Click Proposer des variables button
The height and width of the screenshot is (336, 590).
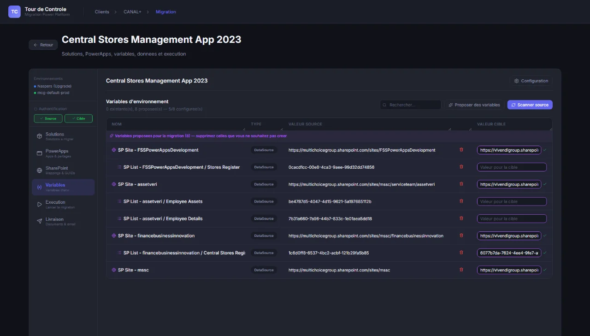[x=474, y=105]
